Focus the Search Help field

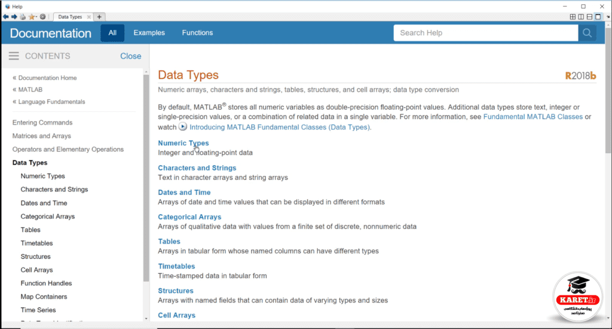pyautogui.click(x=485, y=33)
